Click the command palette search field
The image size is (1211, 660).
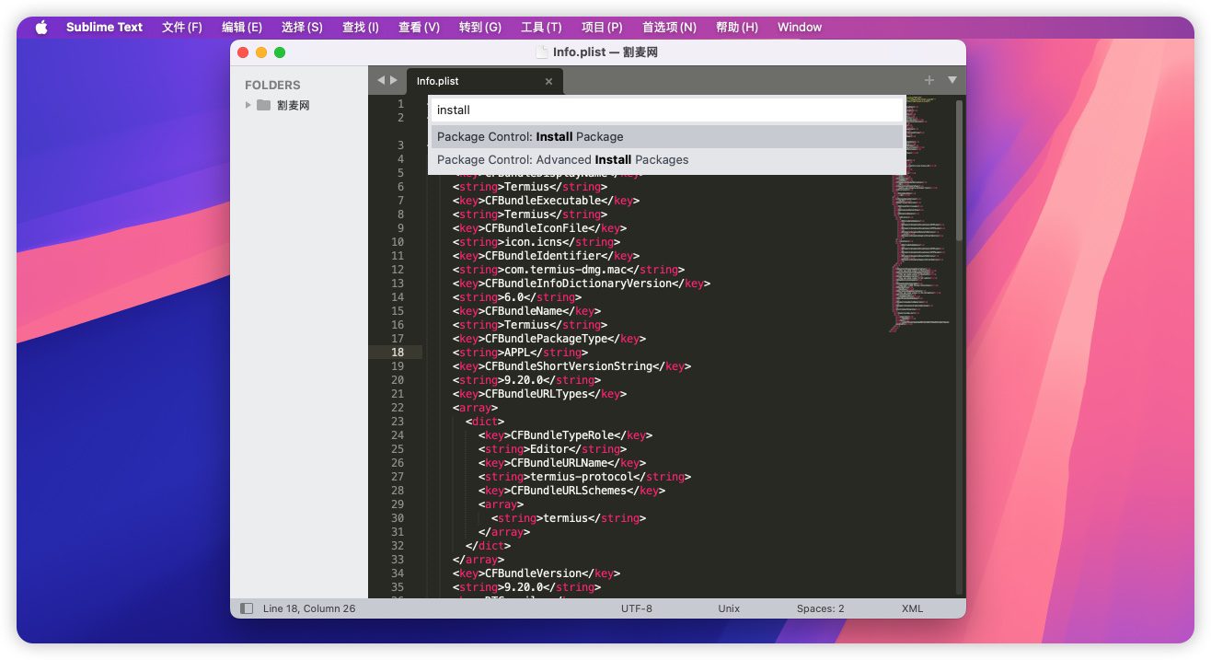(x=666, y=110)
